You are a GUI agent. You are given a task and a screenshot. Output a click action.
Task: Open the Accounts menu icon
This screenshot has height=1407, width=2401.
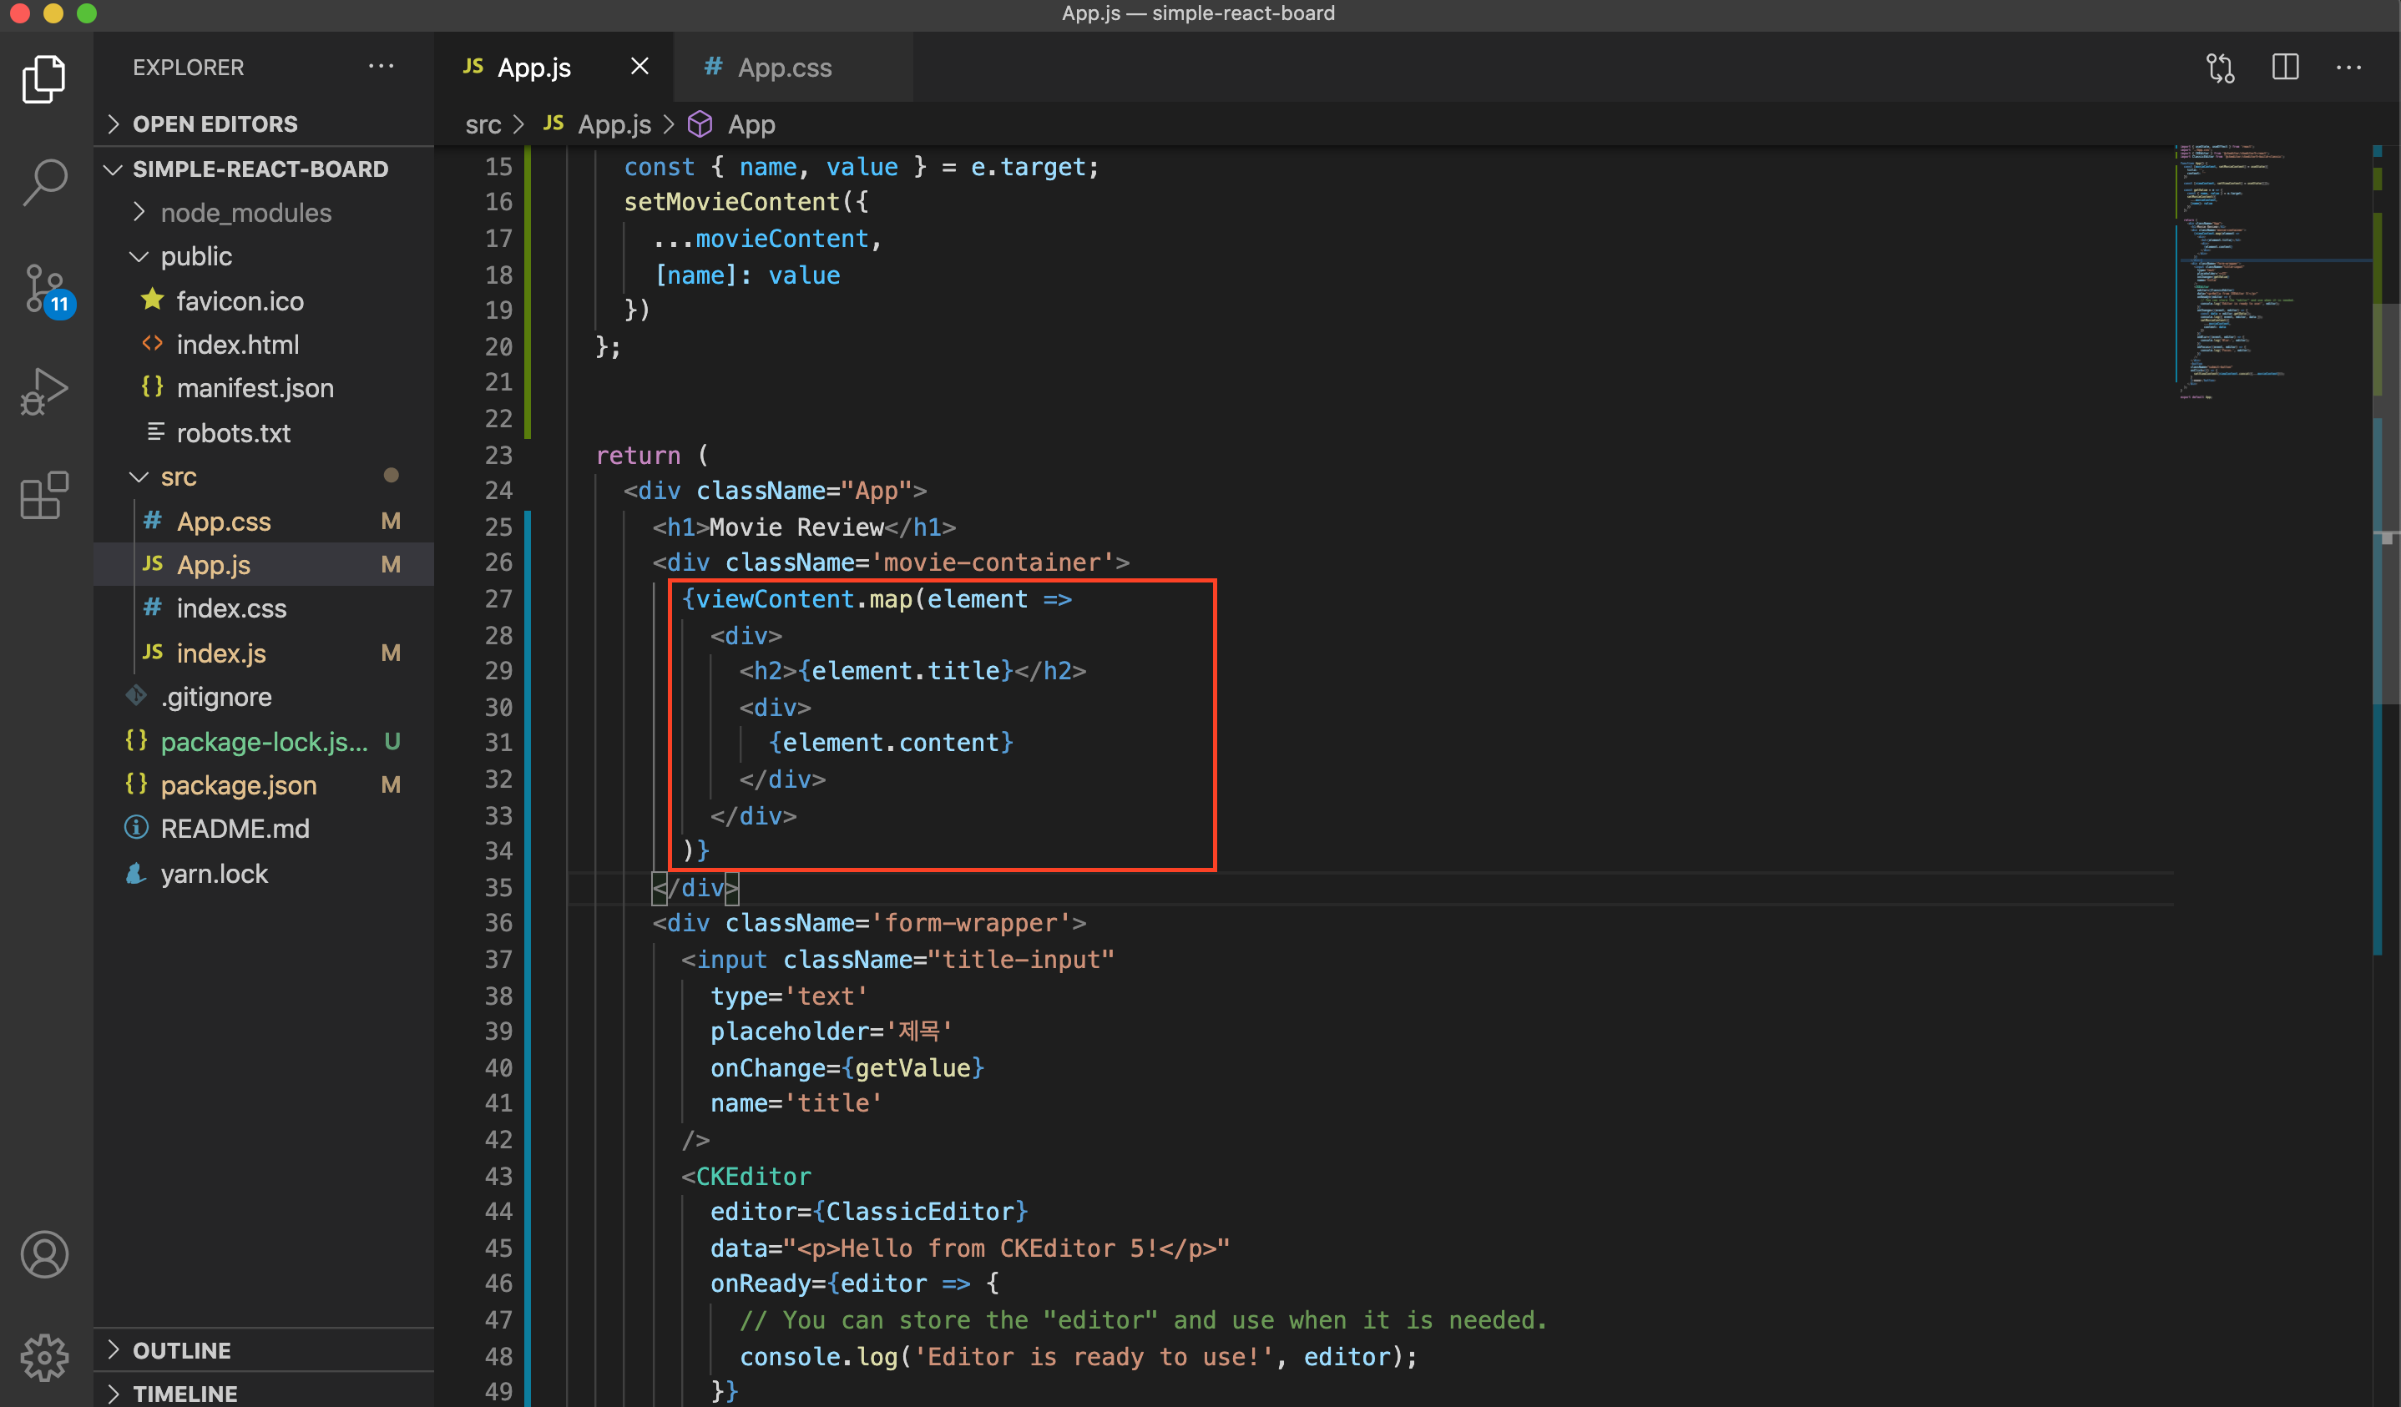pyautogui.click(x=45, y=1254)
